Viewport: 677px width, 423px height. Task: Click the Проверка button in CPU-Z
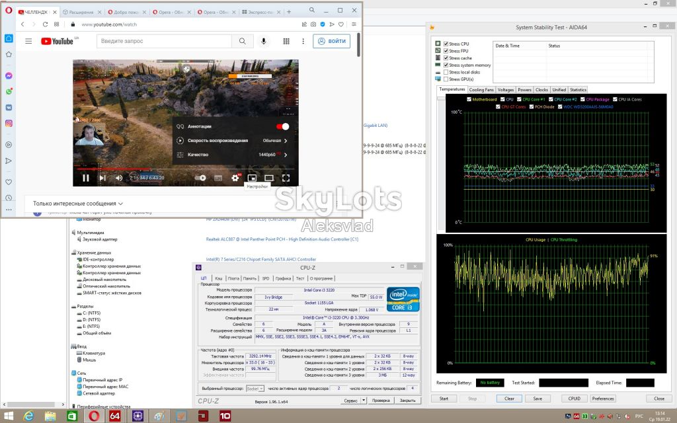click(381, 401)
